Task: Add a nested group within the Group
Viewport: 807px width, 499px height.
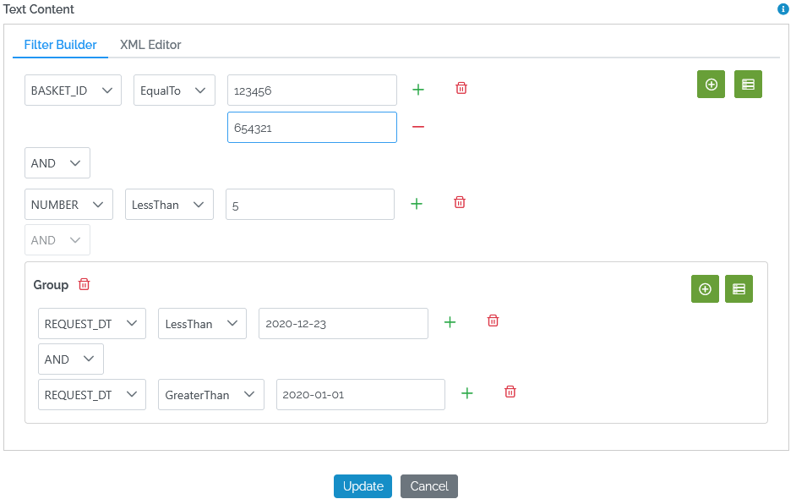Action: [739, 288]
